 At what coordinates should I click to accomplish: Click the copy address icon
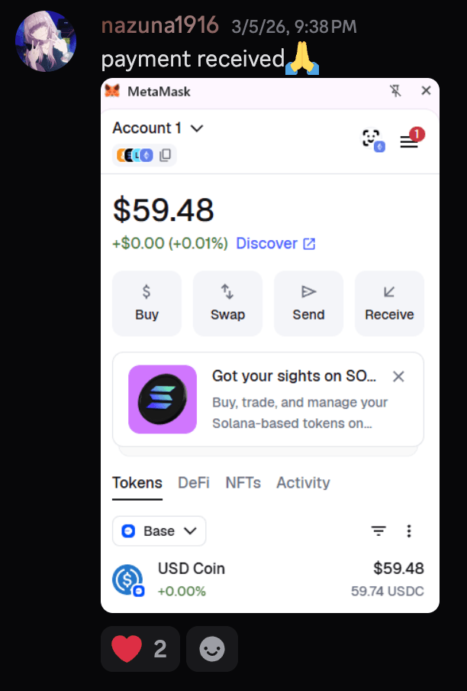(x=164, y=155)
